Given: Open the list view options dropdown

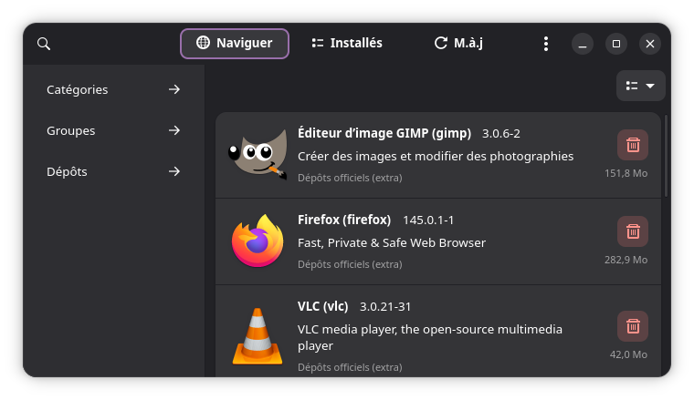Looking at the screenshot, I should (x=640, y=86).
